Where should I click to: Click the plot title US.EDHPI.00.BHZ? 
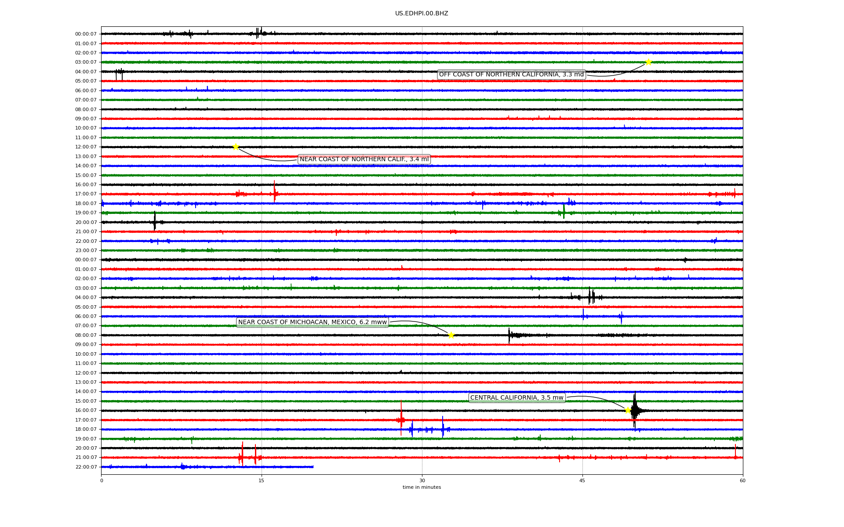422,14
